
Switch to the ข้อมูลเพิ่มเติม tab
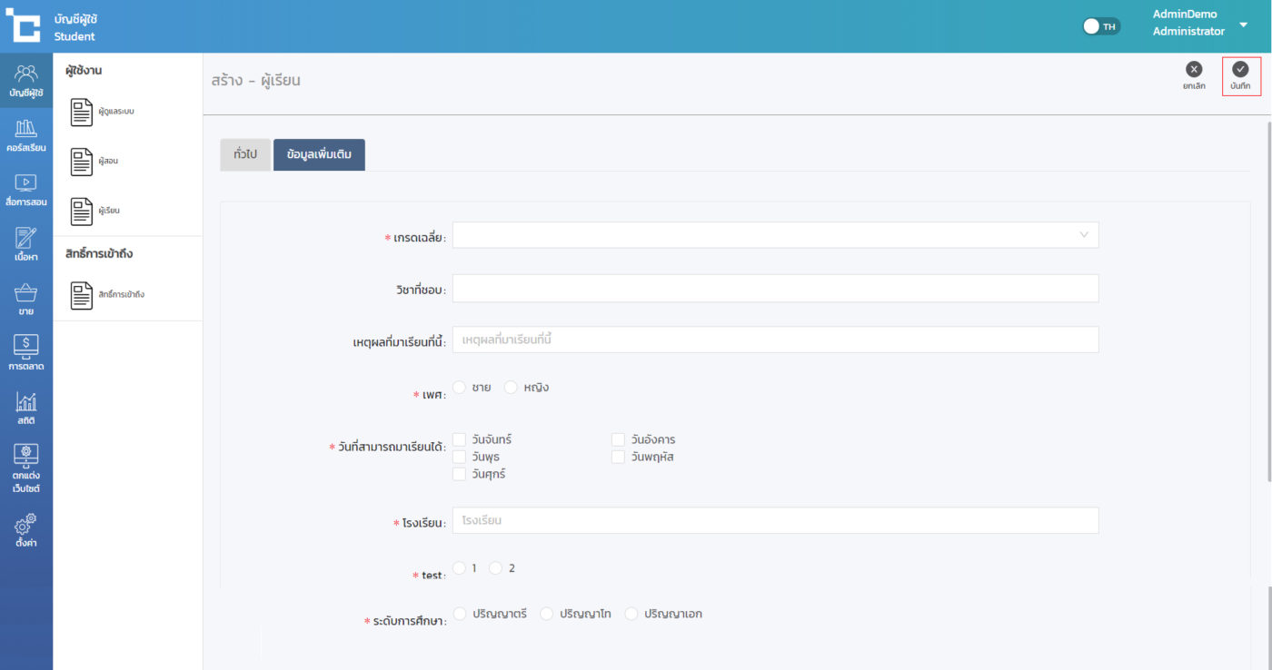click(x=319, y=154)
